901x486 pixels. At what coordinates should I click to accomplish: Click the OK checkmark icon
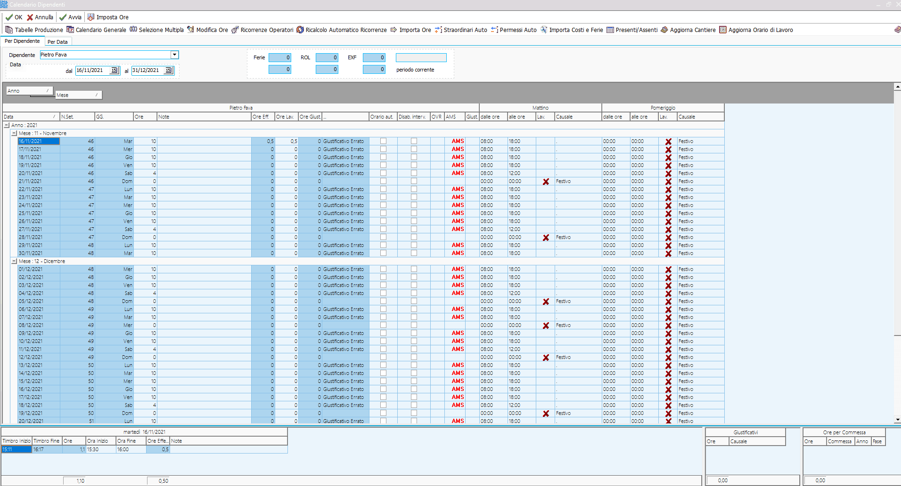pos(9,17)
